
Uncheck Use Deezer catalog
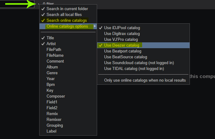(x=143, y=45)
